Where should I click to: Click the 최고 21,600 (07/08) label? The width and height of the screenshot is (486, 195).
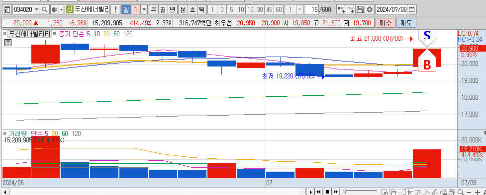376,39
